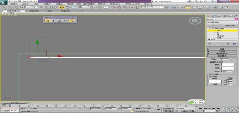Select the Rotate tool

click(x=68, y=7)
